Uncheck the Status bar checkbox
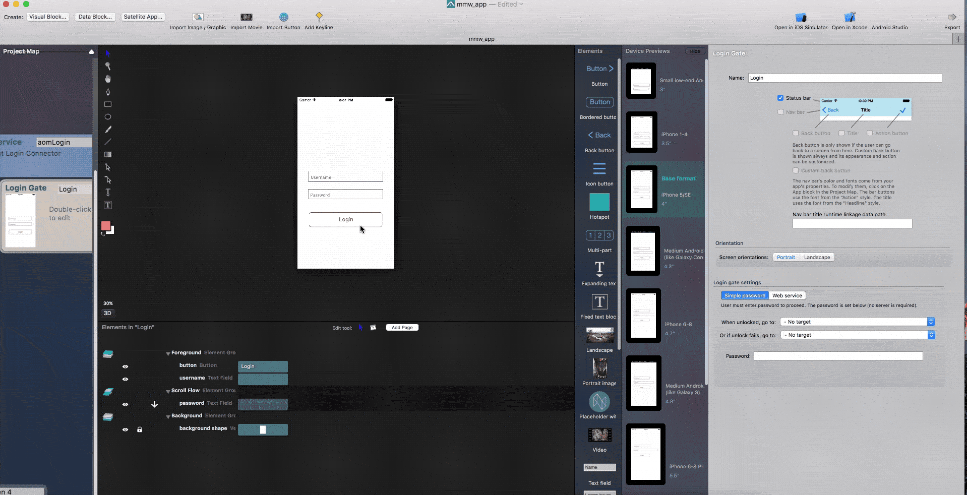 pos(780,98)
